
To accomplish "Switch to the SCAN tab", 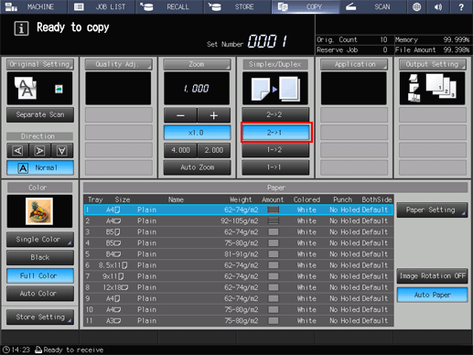I will coord(372,6).
